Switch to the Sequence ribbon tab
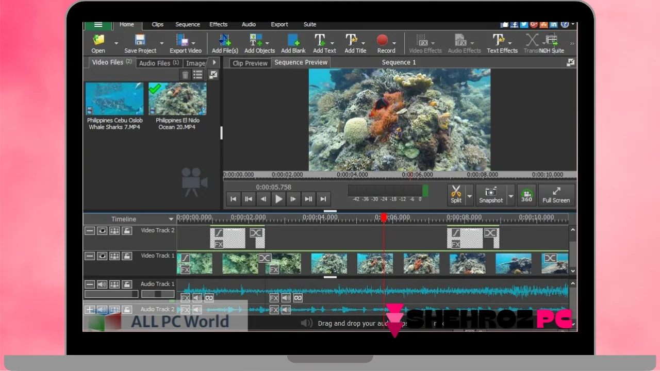660x371 pixels. (188, 24)
